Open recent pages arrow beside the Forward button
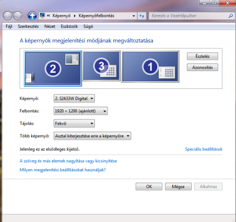Screen dimensions: 236x222 pos(25,16)
